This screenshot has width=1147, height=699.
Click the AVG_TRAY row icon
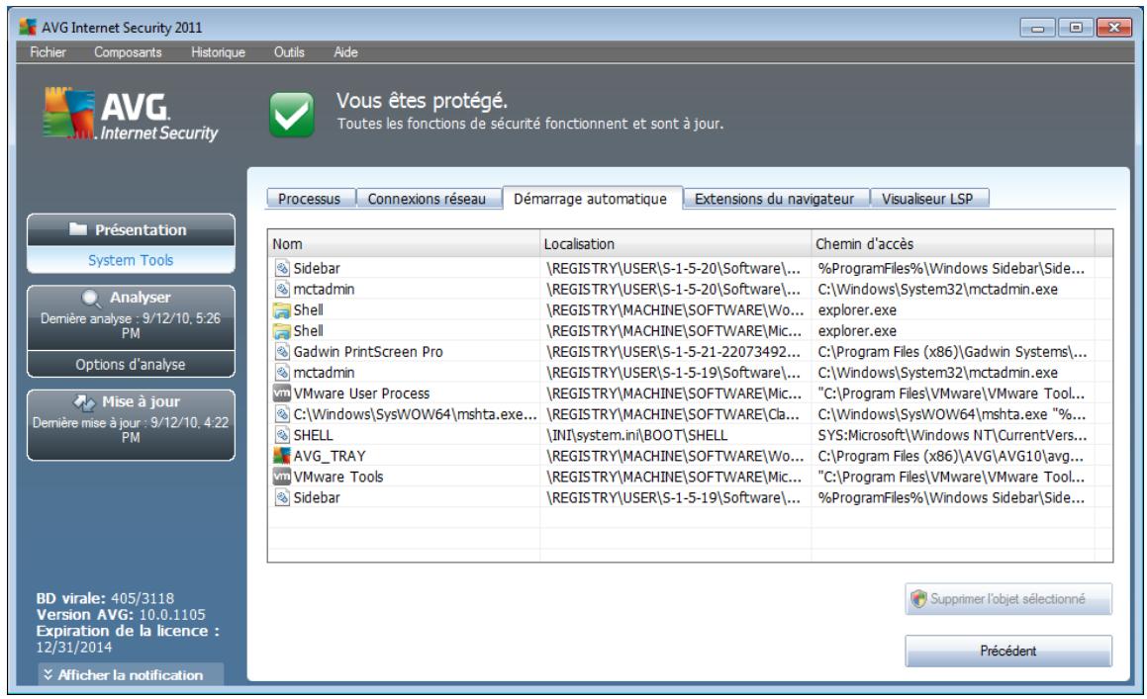282,456
